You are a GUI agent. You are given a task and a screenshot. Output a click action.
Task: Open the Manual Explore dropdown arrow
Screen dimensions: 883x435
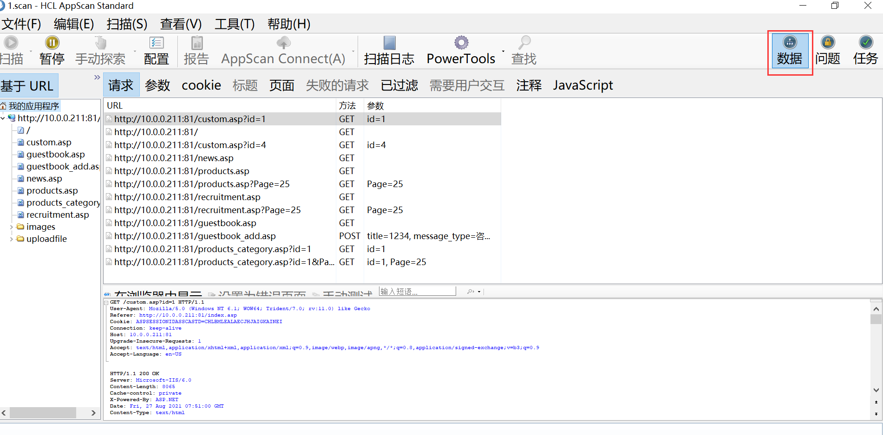point(135,51)
